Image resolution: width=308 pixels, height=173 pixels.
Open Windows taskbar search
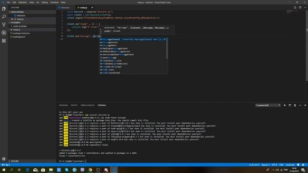(12, 170)
